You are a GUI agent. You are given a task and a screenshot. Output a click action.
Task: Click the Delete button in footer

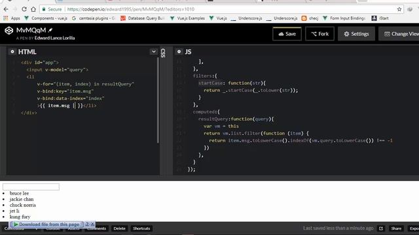click(x=119, y=228)
